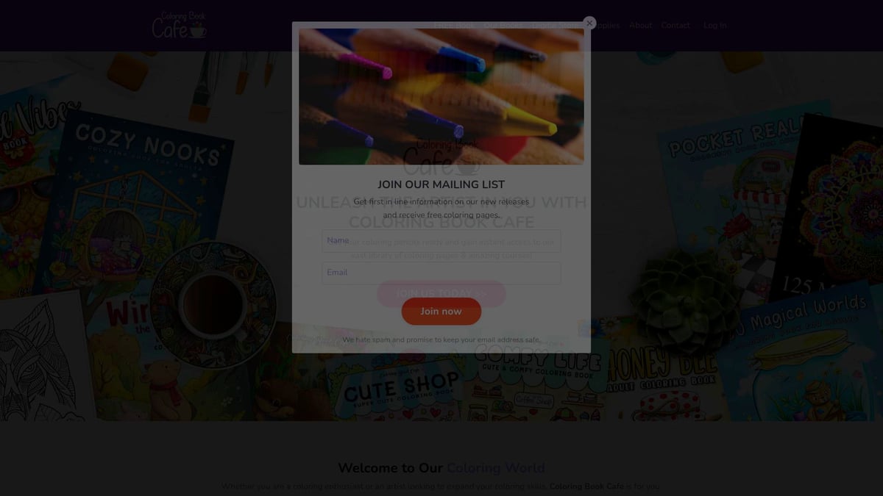Screen dimensions: 883x496
Task: Click the Log In link
Action: [x=714, y=25]
